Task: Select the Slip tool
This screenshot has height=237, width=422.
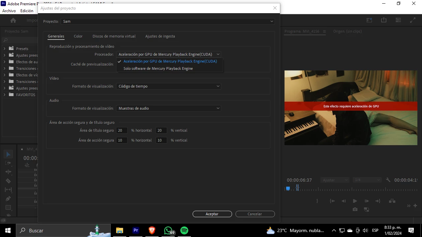Action: [x=8, y=190]
